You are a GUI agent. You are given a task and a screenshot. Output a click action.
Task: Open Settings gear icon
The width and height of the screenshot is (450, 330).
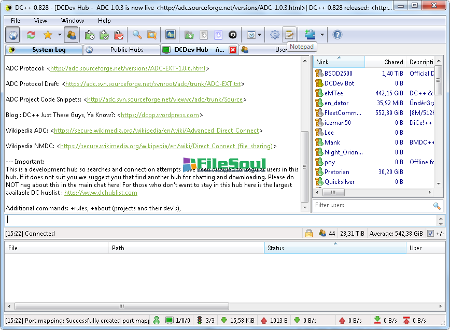pyautogui.click(x=275, y=35)
